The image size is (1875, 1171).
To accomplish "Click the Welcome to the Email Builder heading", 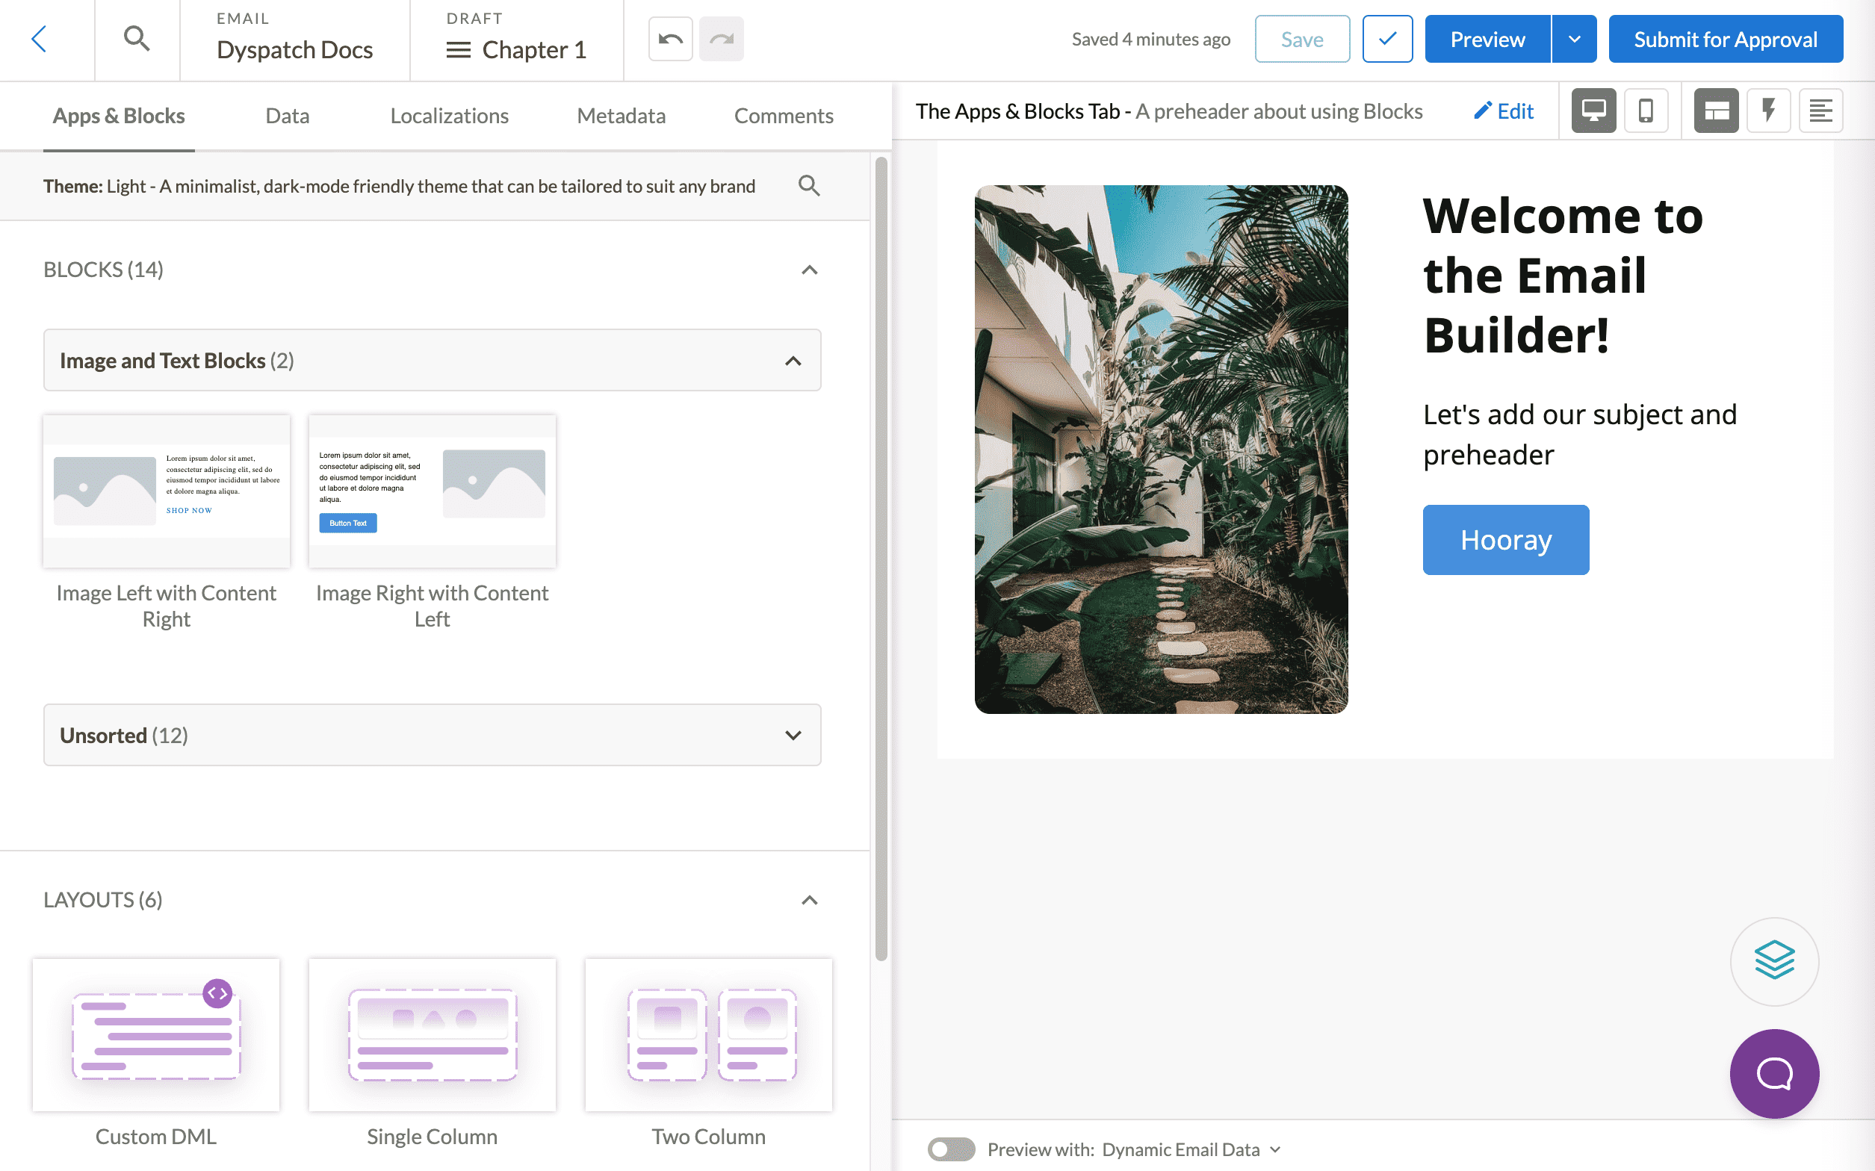I will coord(1563,275).
